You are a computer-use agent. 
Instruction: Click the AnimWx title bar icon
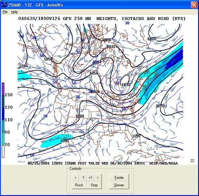[4, 5]
